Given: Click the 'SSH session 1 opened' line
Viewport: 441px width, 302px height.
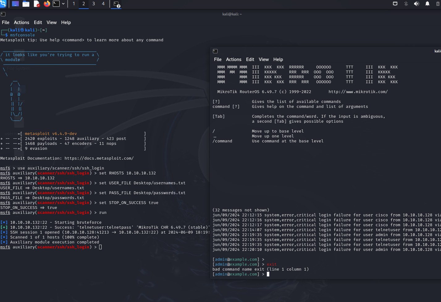Looking at the screenshot, I should 105,232.
